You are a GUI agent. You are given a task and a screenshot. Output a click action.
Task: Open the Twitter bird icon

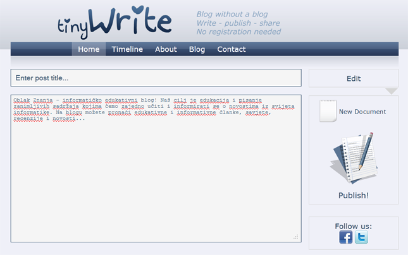pyautogui.click(x=361, y=237)
